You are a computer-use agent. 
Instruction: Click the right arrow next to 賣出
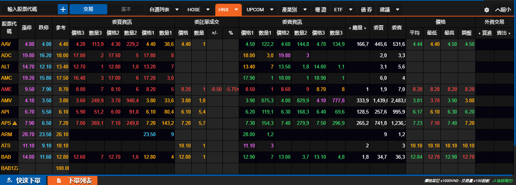pyautogui.click(x=510, y=33)
